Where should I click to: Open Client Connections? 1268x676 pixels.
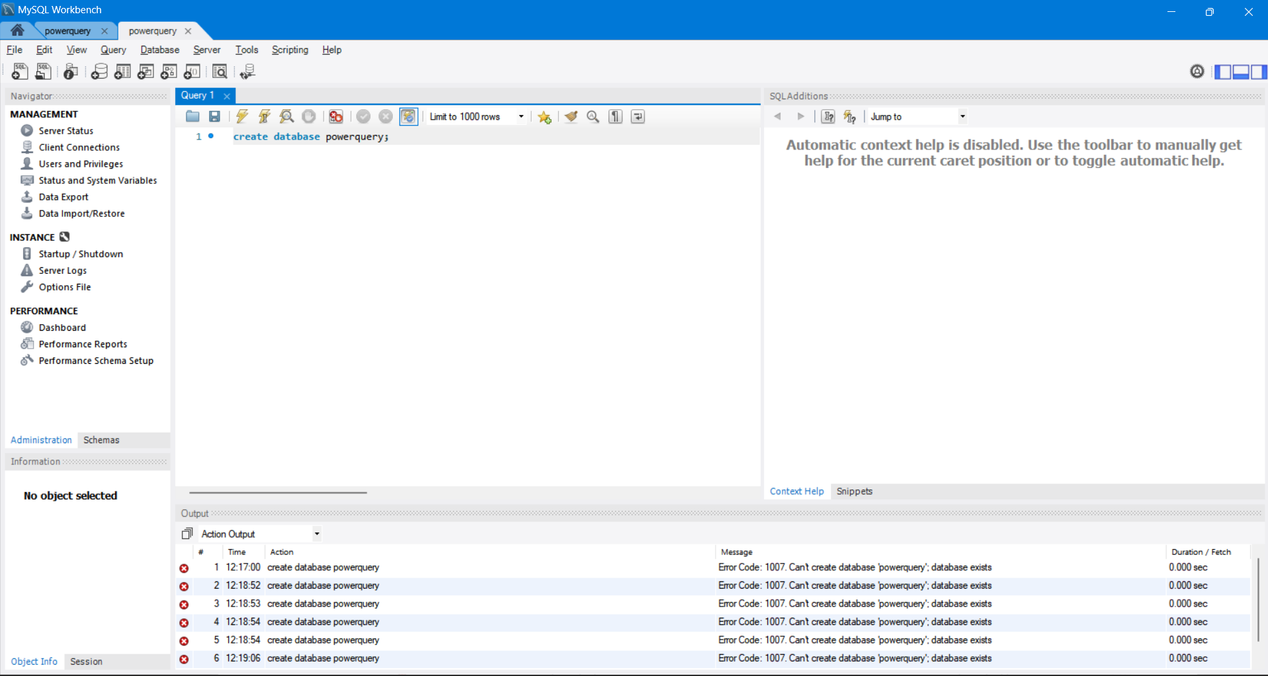(79, 148)
